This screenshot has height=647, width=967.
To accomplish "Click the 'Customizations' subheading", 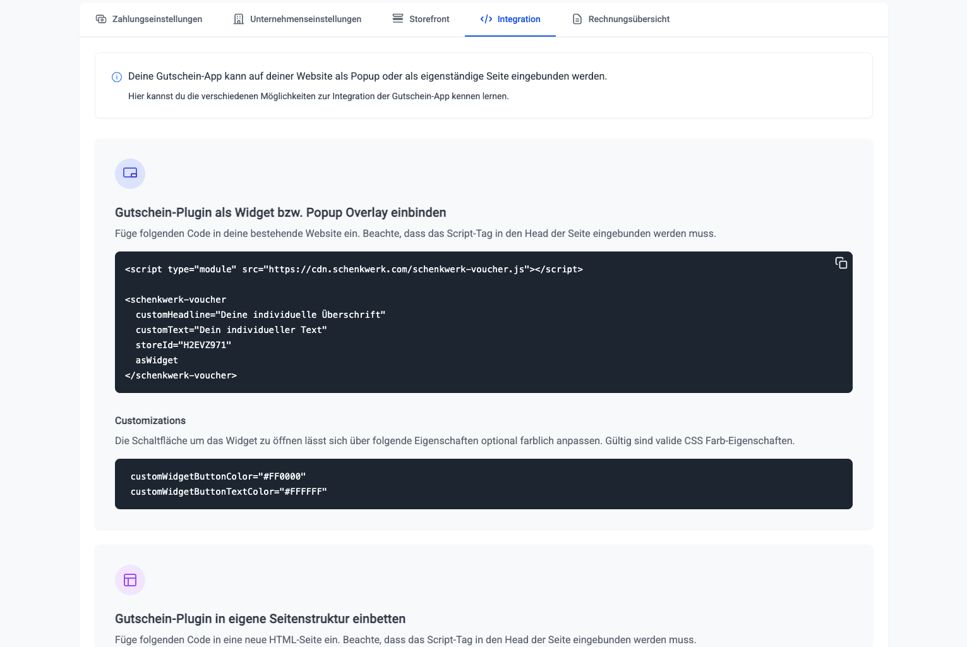I will [150, 421].
